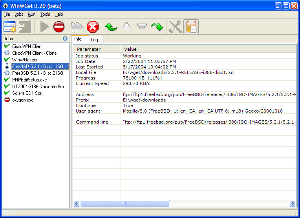Select FreeBSD 5.2.1 - Disc 1 ISO job
300x218 pixels.
(x=40, y=67)
